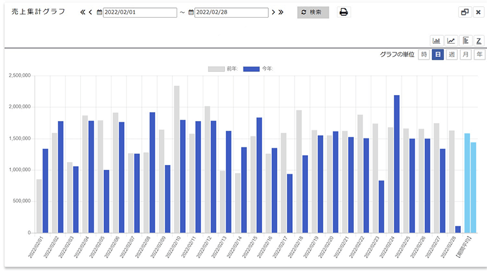Switch to vertical bar chart view
Screen dimensions: 487x271
pos(436,40)
